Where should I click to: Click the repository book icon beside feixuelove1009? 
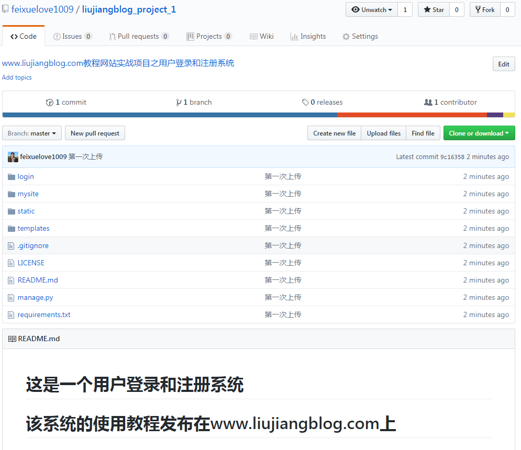5,9
